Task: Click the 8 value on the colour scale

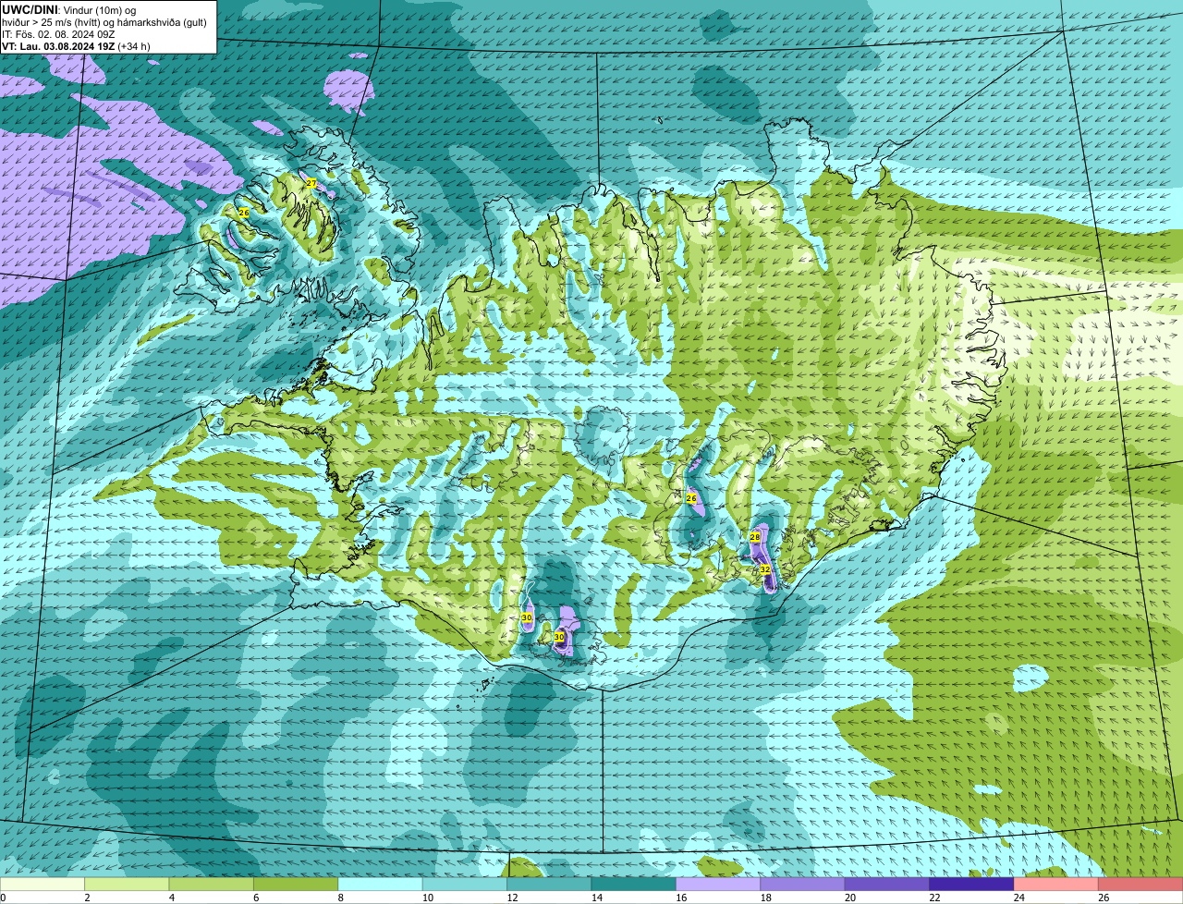Action: 341,898
